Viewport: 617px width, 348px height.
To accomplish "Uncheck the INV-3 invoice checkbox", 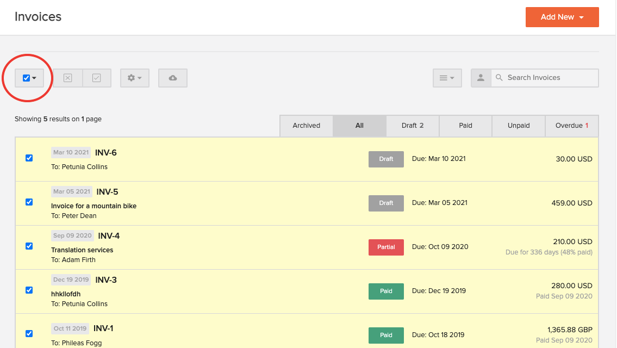I will click(29, 290).
